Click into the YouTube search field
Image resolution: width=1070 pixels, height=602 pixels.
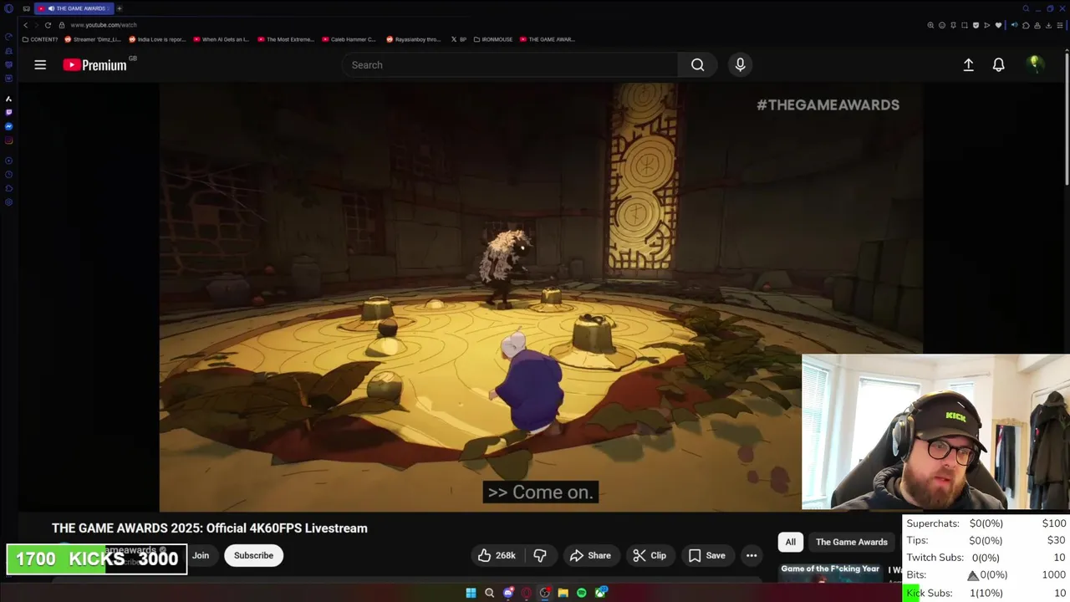click(510, 64)
